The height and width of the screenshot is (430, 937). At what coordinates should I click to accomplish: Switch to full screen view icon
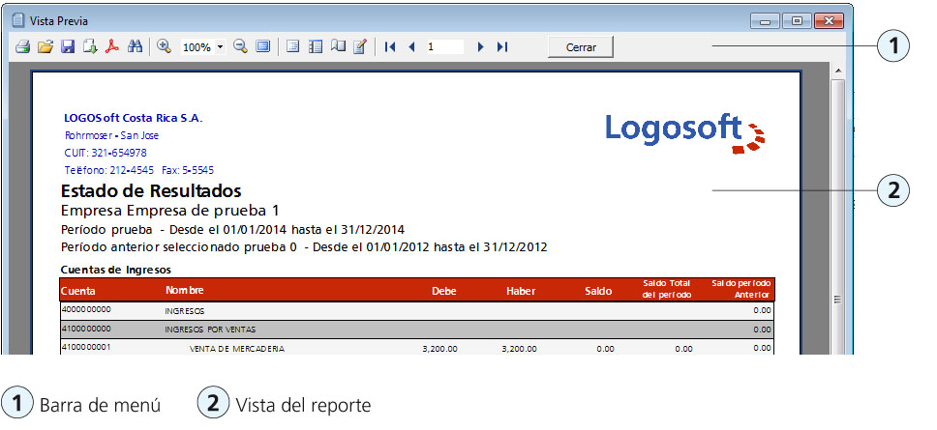263,46
